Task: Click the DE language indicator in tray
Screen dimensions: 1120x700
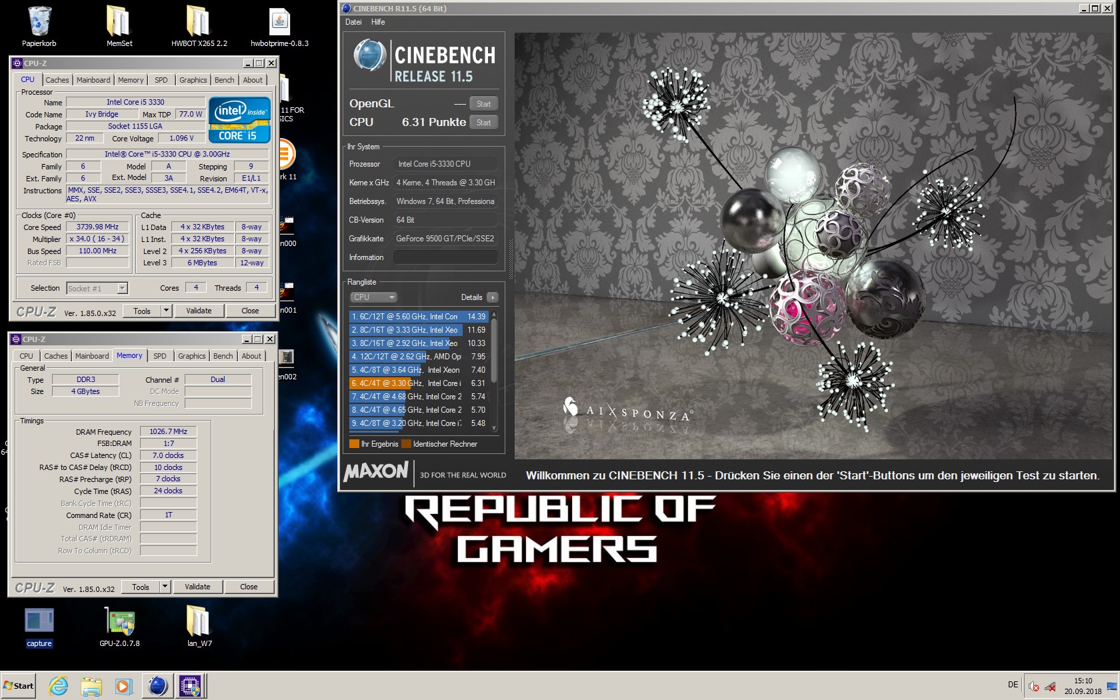Action: (1013, 685)
